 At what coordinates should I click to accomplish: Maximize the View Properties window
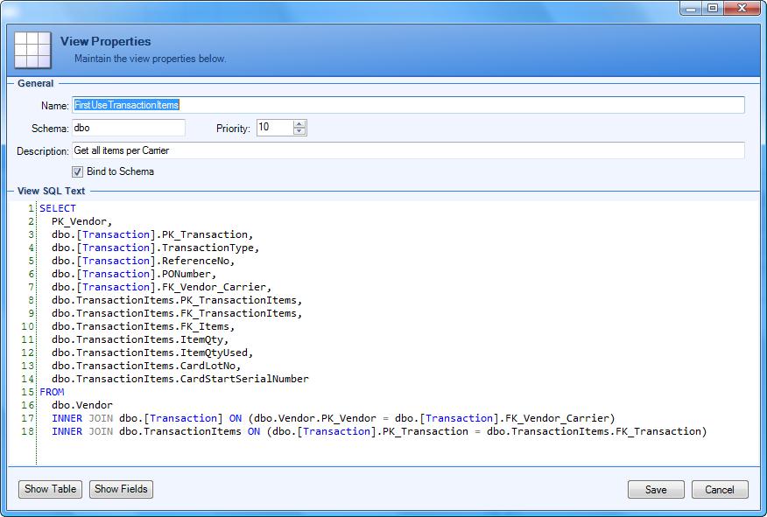pyautogui.click(x=713, y=8)
